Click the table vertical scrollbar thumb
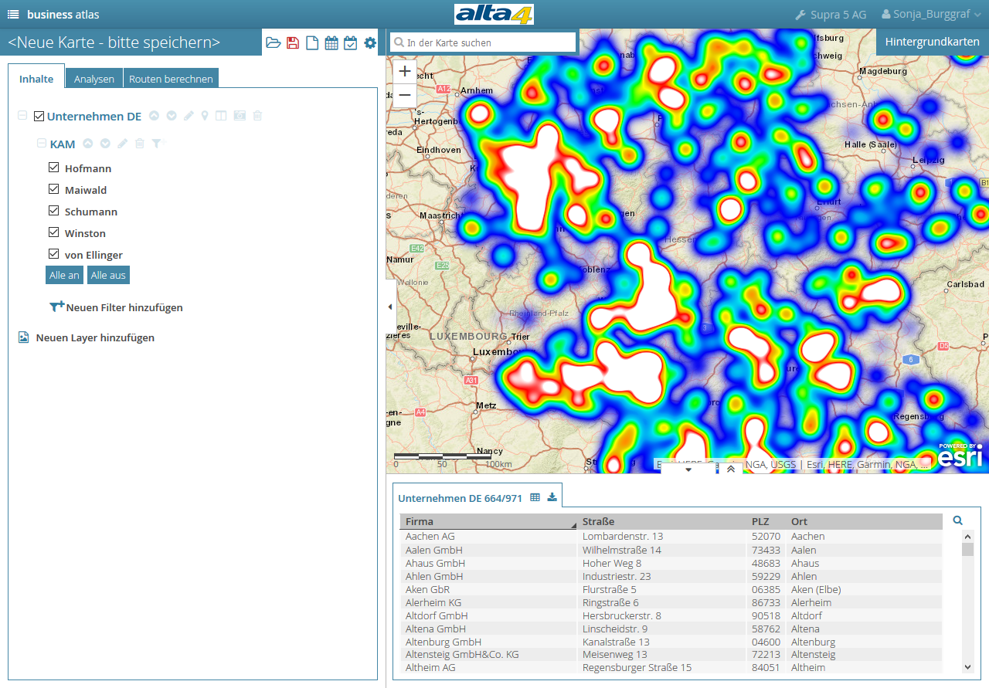Image resolution: width=989 pixels, height=688 pixels. click(967, 549)
